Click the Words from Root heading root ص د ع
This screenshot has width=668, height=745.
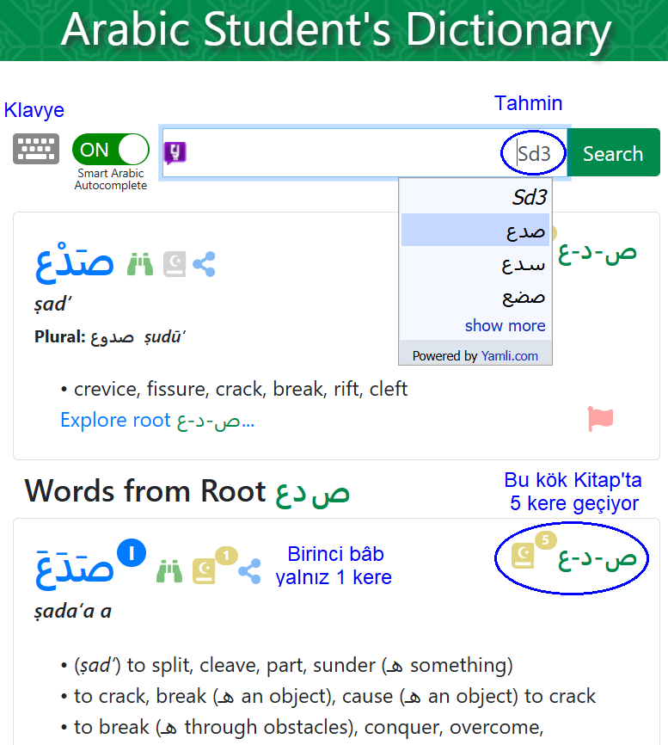312,492
